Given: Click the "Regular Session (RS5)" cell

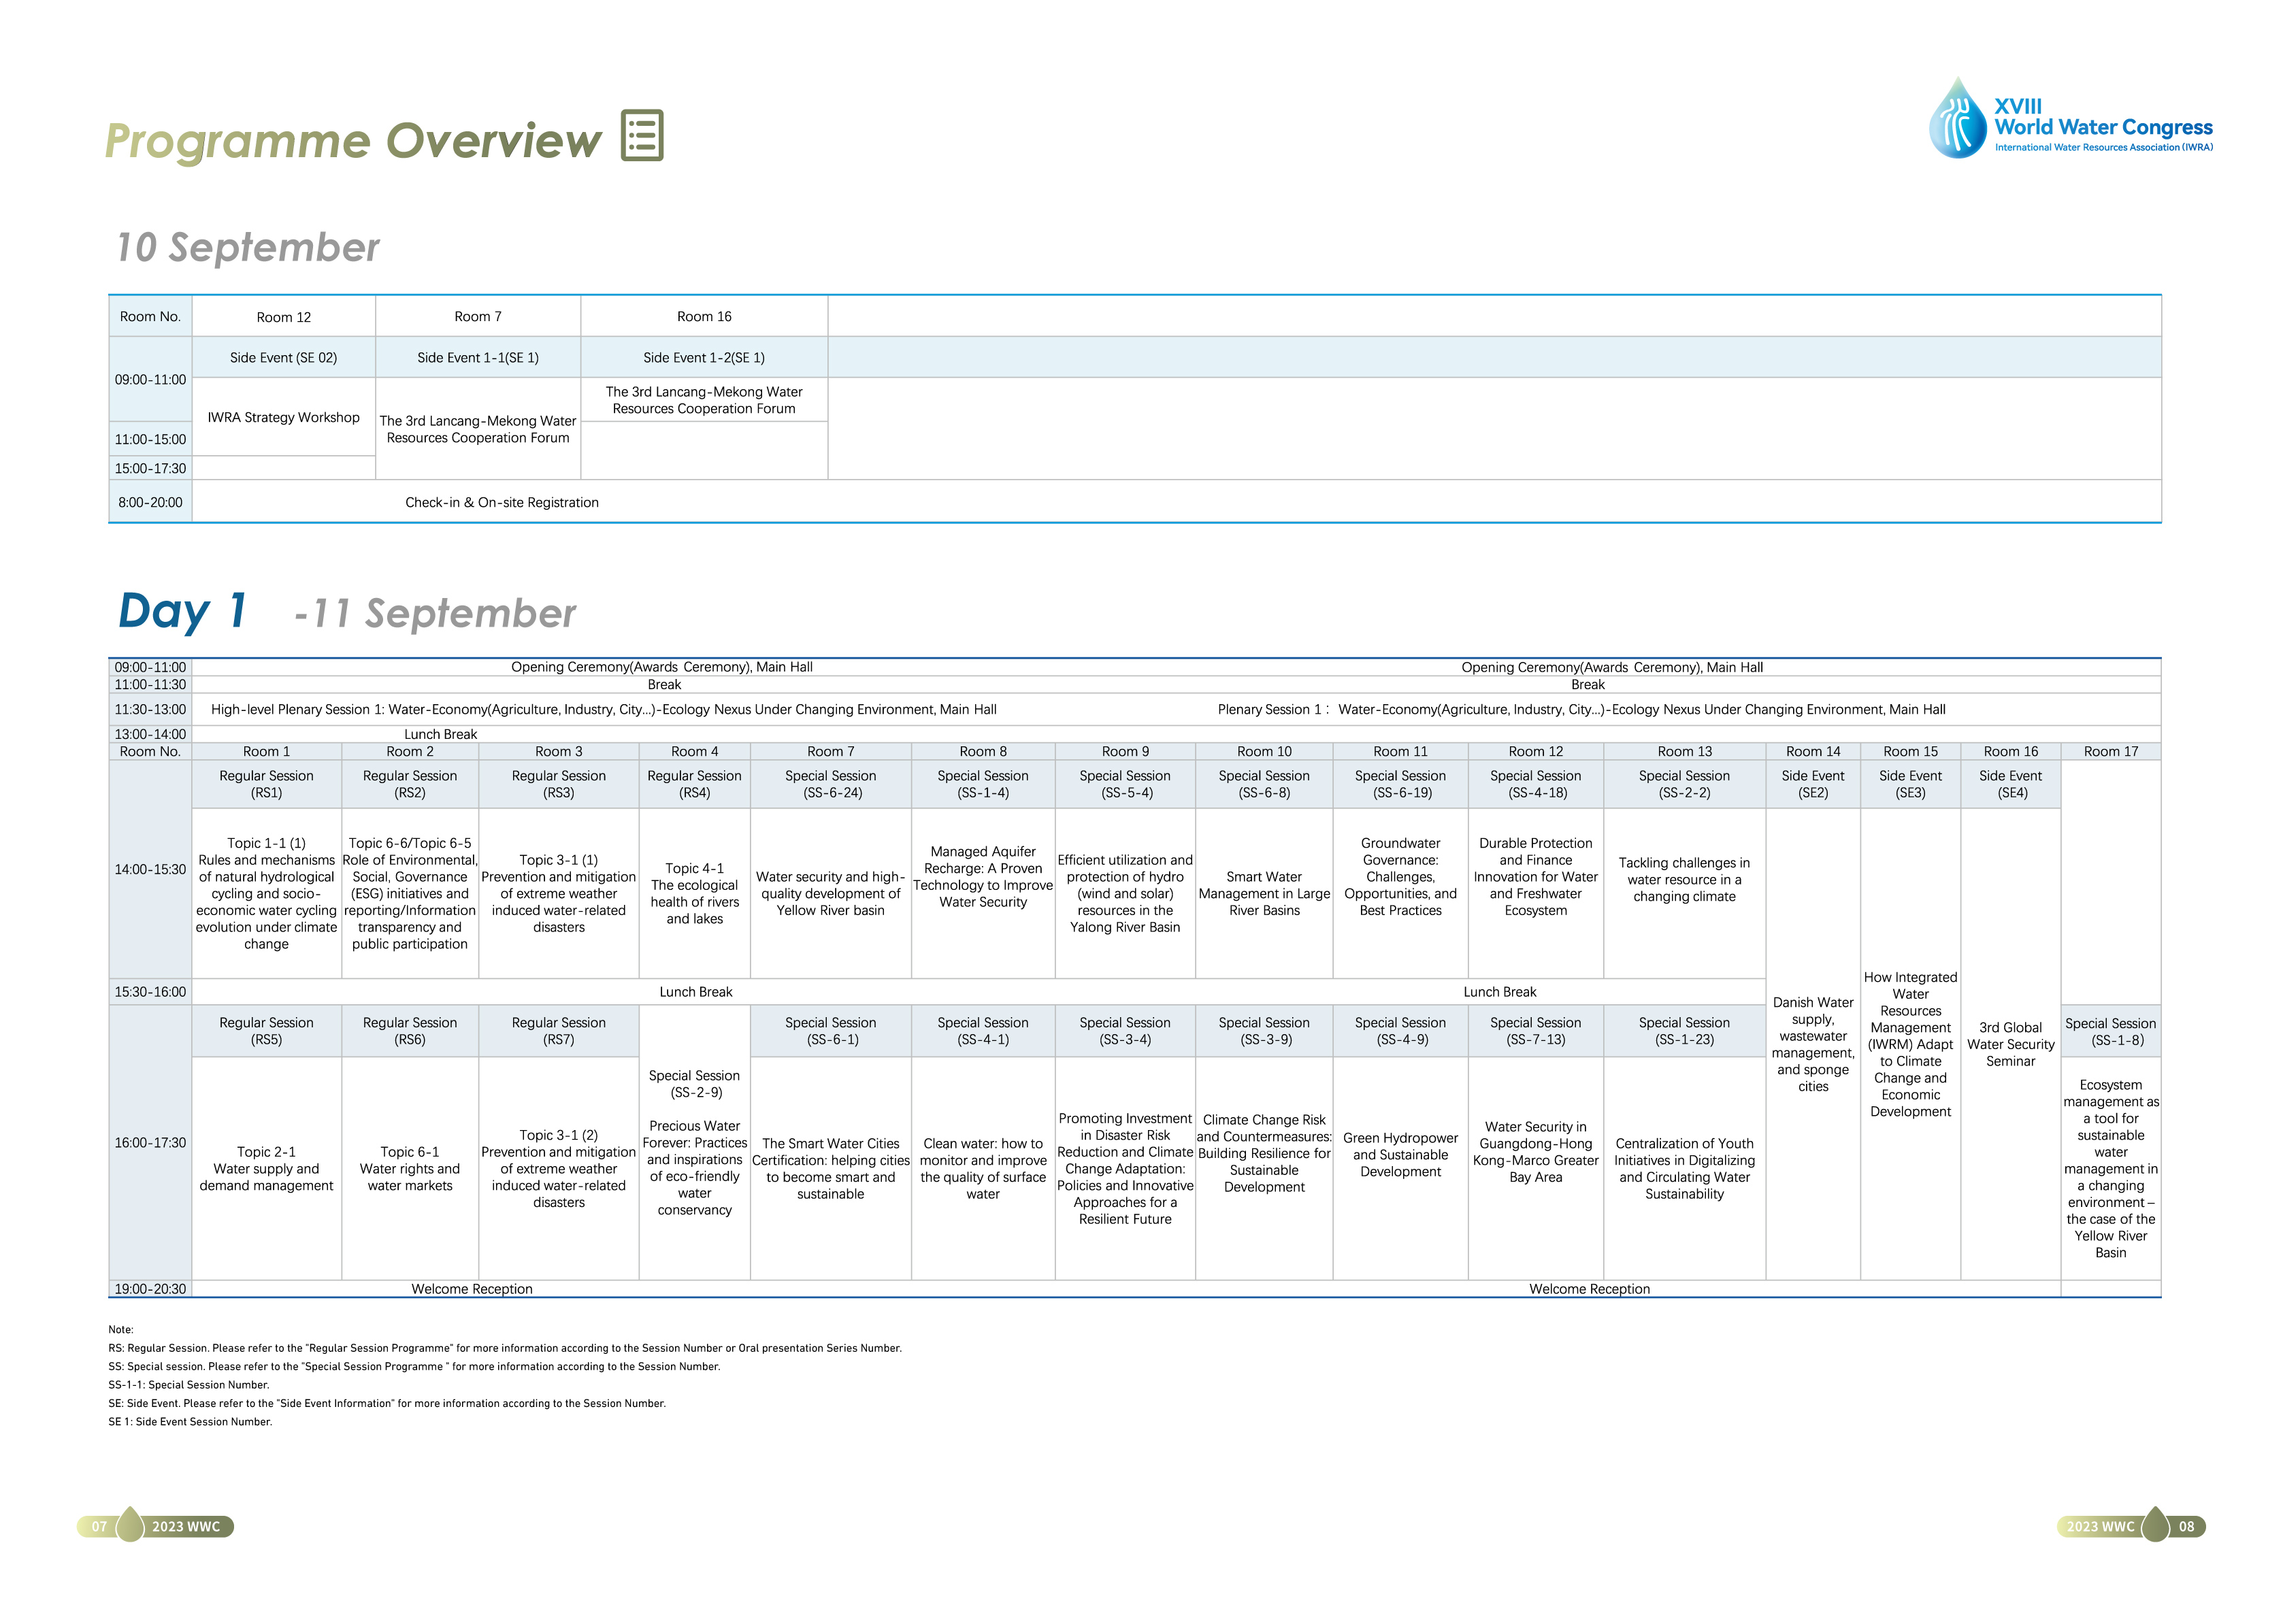Looking at the screenshot, I should 266,1031.
